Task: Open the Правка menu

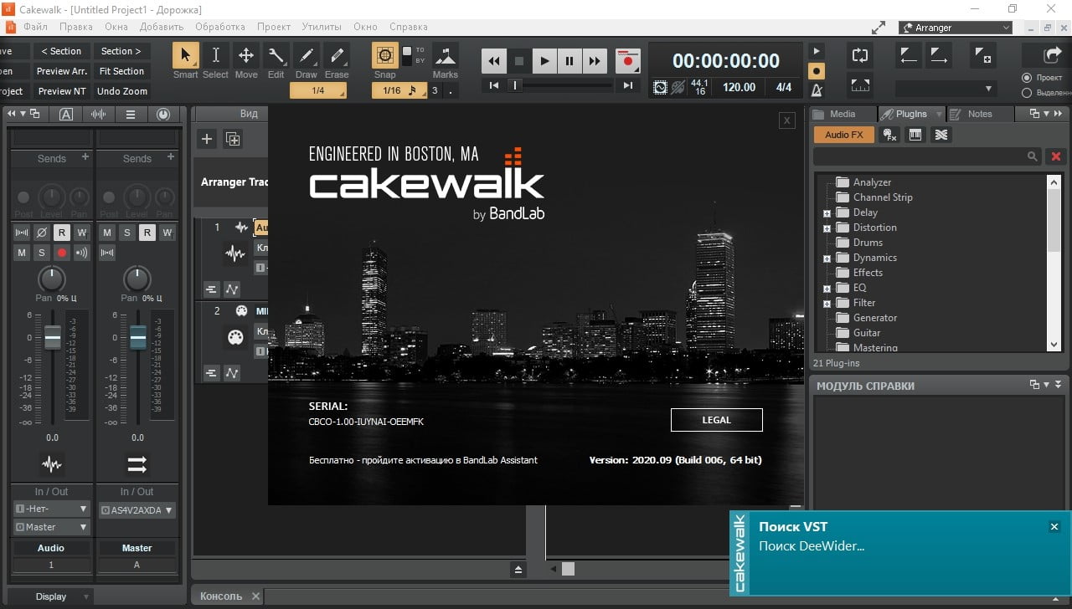Action: pyautogui.click(x=76, y=27)
